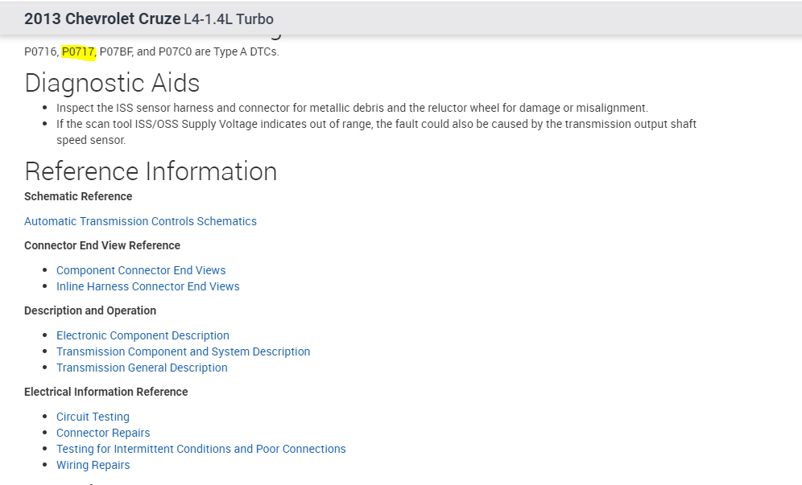Open the Connector Repairs link

pyautogui.click(x=103, y=433)
